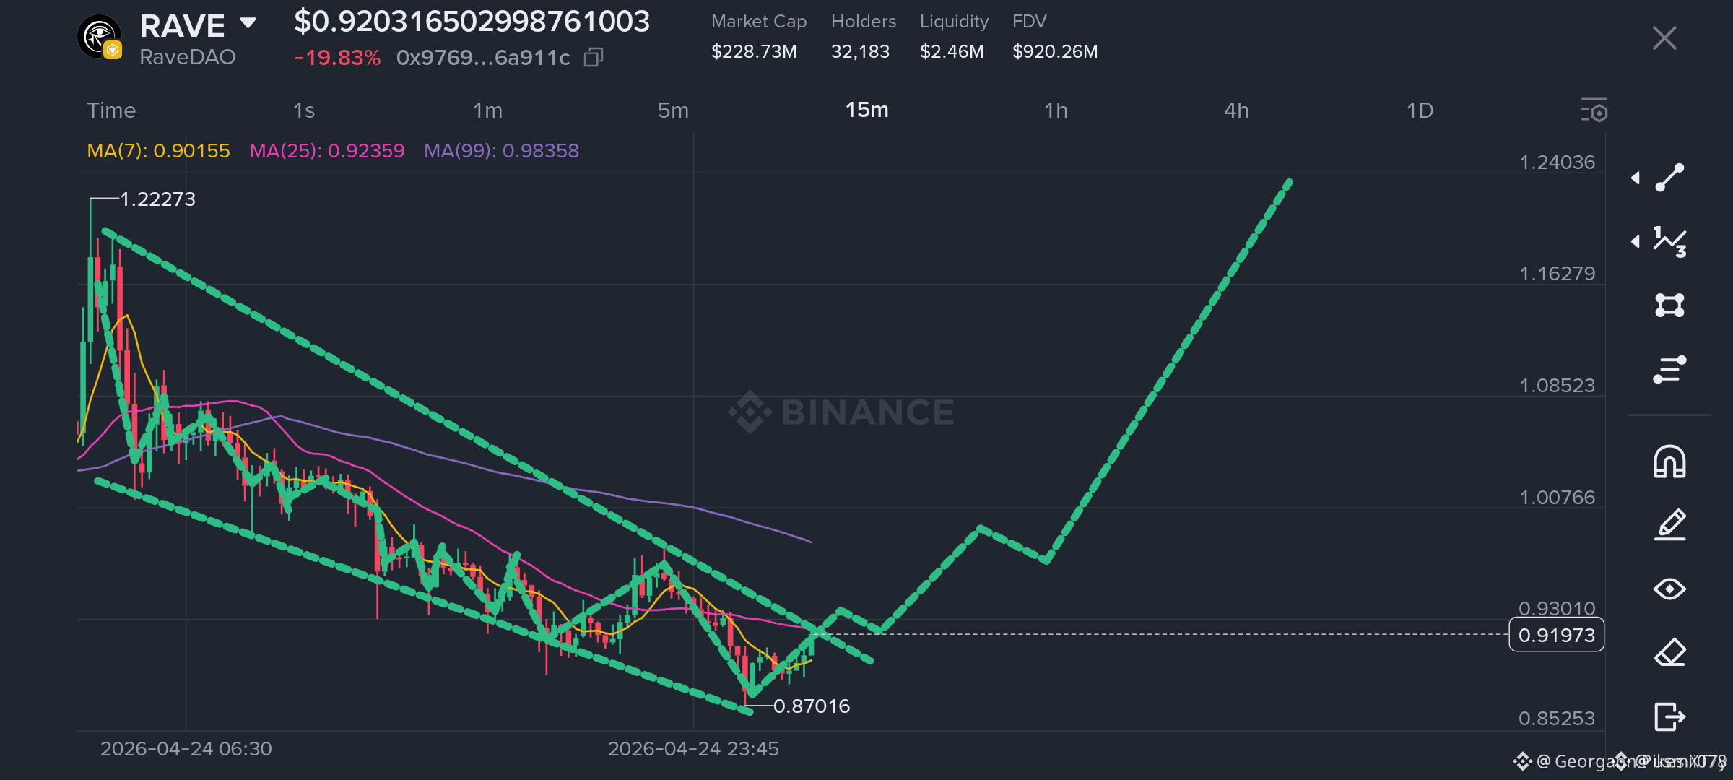Image resolution: width=1733 pixels, height=780 pixels.
Task: Select the 1D timeframe
Action: (x=1420, y=110)
